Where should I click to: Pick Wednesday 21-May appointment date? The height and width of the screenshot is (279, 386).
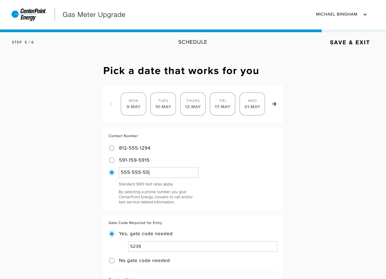[x=252, y=104]
